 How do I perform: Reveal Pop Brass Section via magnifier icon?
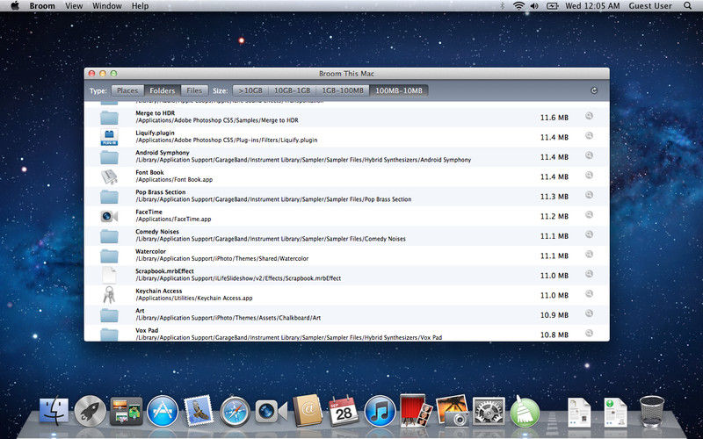tap(589, 195)
